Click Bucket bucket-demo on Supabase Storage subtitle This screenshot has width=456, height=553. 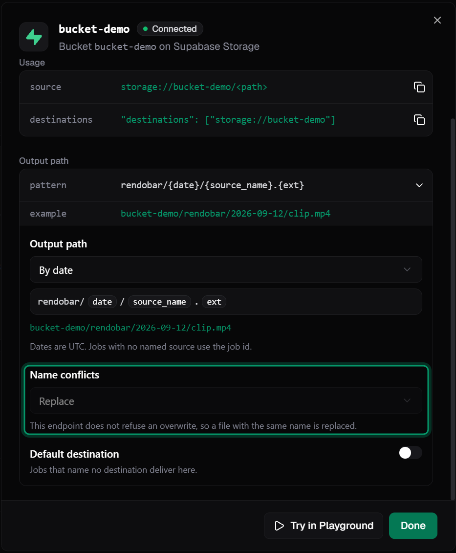pos(159,46)
